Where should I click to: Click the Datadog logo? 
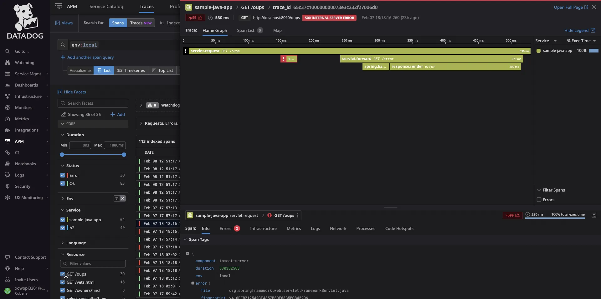coord(25,21)
